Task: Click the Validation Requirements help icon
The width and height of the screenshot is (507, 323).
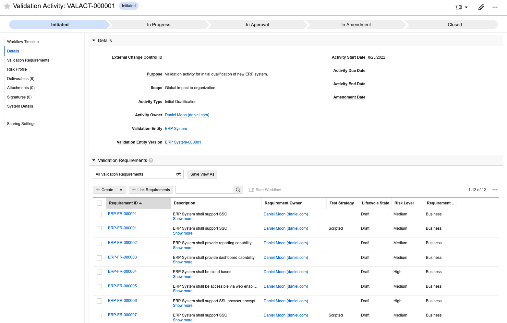Action: [x=151, y=160]
